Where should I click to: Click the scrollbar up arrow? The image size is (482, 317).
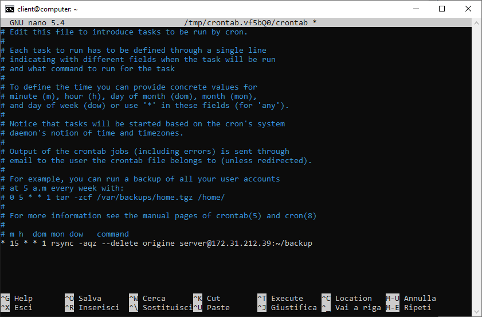pyautogui.click(x=477, y=22)
